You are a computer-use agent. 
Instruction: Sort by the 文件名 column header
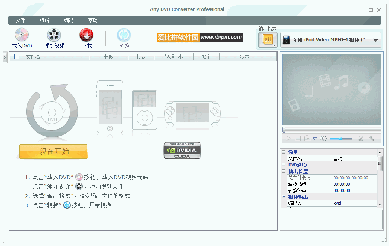pyautogui.click(x=56, y=57)
